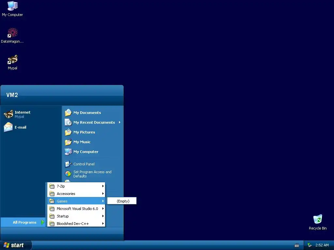
Task: Expand the My Recent Documents arrow
Action: (x=120, y=122)
